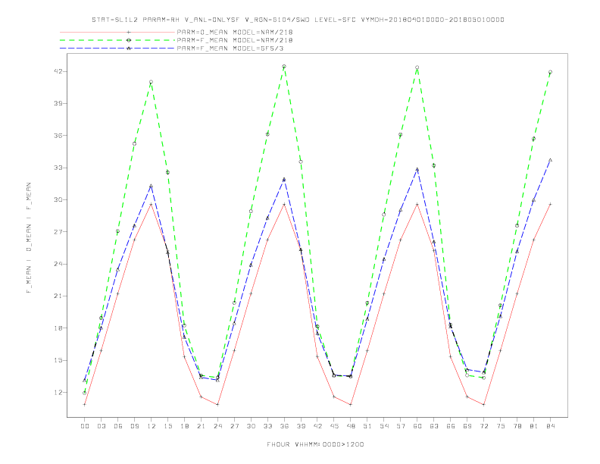
Task: Click forecast hour label 48 on x-axis
Action: 351,426
